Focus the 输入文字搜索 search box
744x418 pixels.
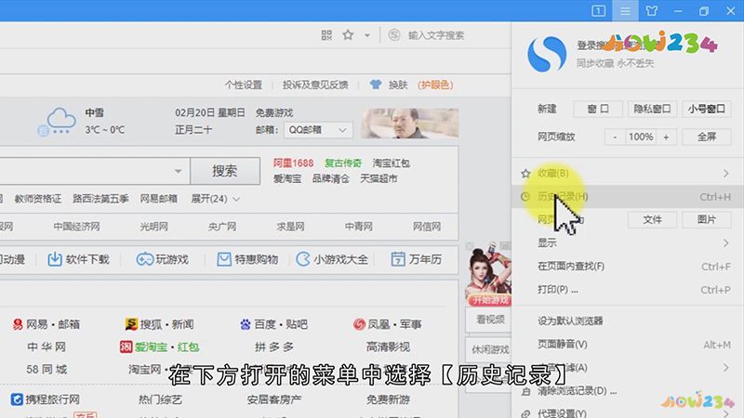(x=436, y=35)
